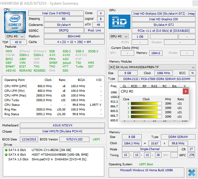Click the Intel HD Graphics 530 field
The width and height of the screenshot is (198, 179).
coord(163,19)
